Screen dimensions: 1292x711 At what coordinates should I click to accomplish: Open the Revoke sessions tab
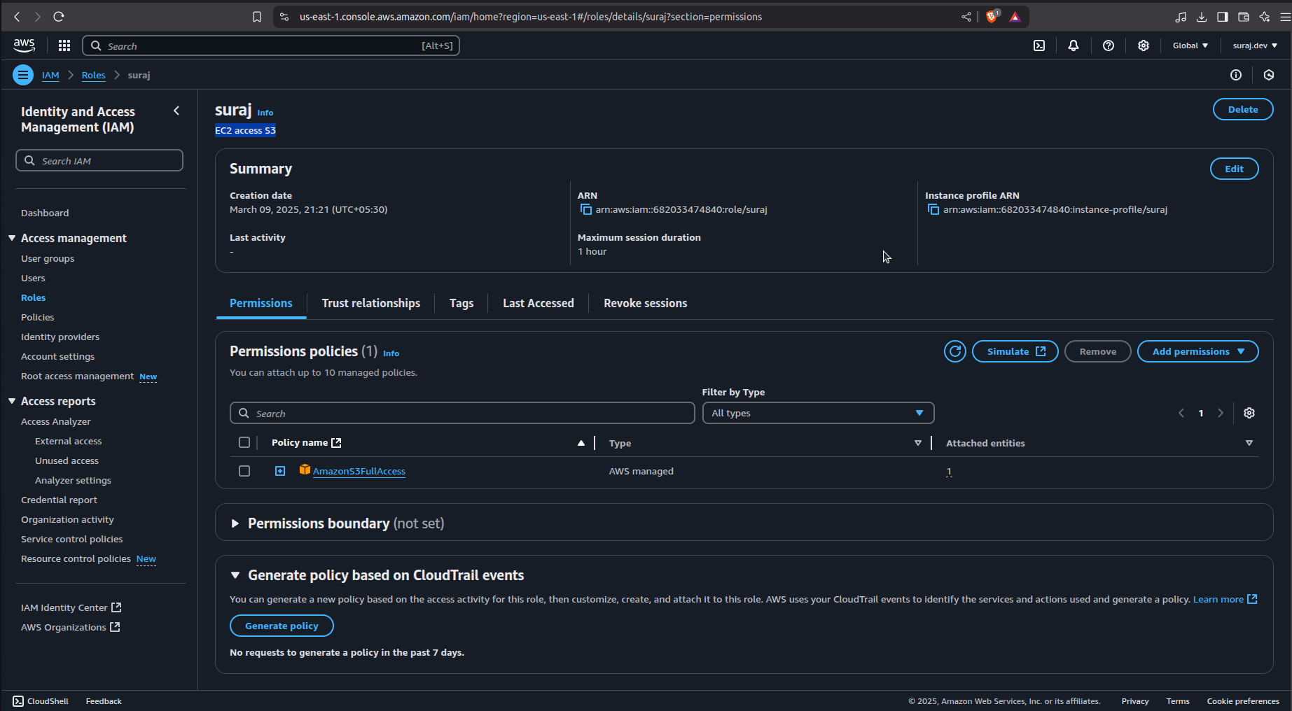(646, 303)
